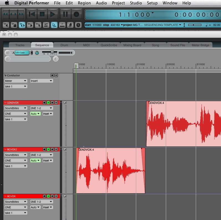Open the LEADVOX ONE 1-2 output dropdown
Viewport: 221px width, 220px height.
point(41,108)
